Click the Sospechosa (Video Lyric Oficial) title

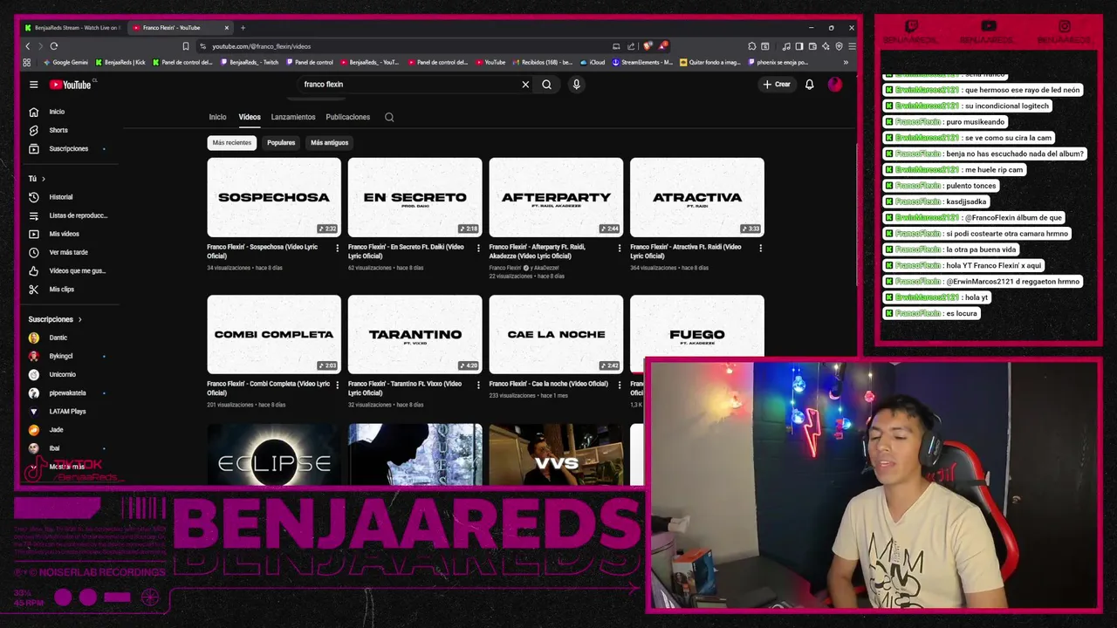point(263,251)
